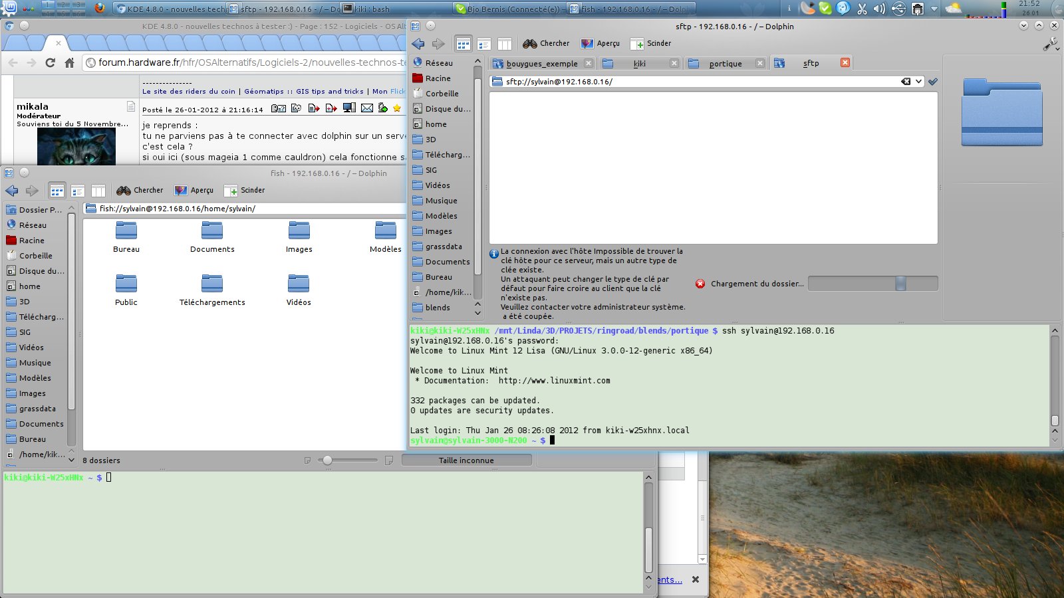Toggle Aperçu preview in sftp Dolphin window
This screenshot has height=598, width=1064.
pos(600,44)
